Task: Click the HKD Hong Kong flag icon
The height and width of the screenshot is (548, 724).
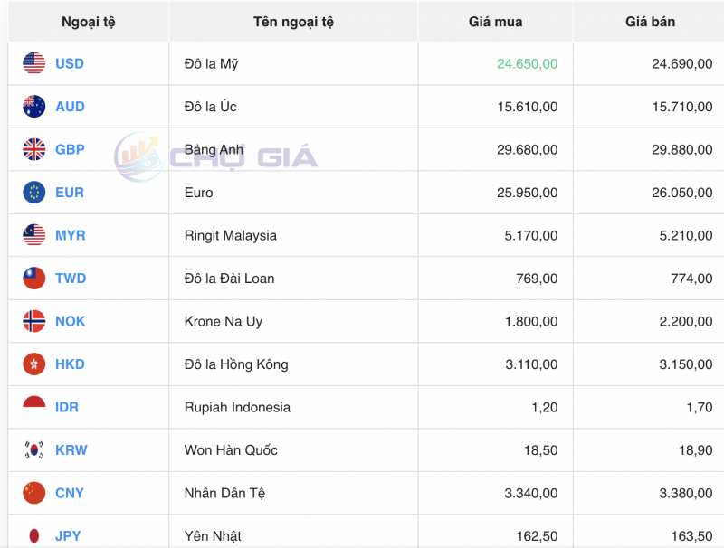Action: [x=33, y=364]
